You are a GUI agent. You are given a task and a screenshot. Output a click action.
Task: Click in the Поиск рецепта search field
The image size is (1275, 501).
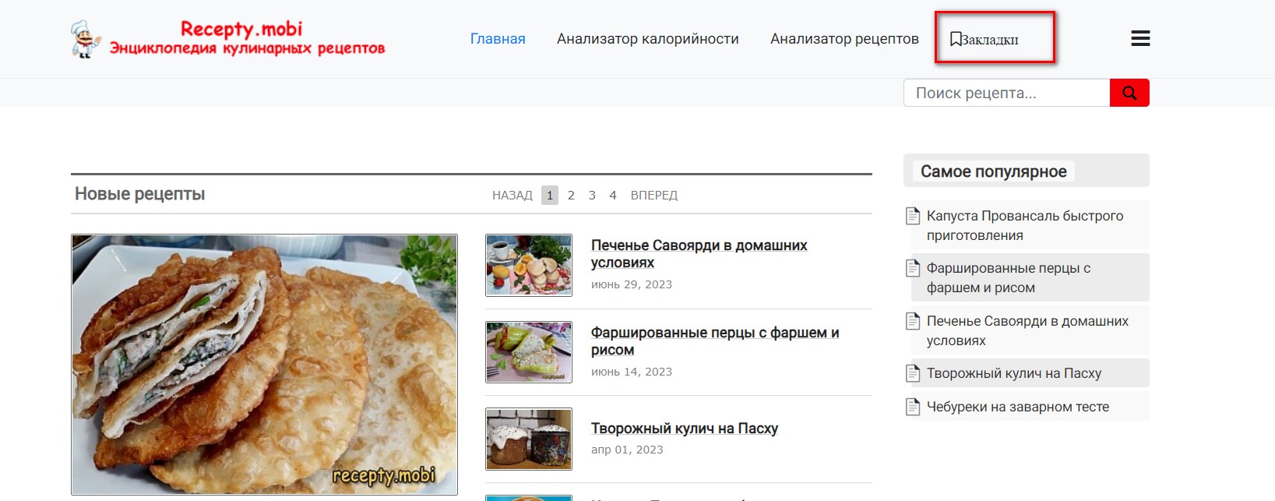tap(1006, 93)
